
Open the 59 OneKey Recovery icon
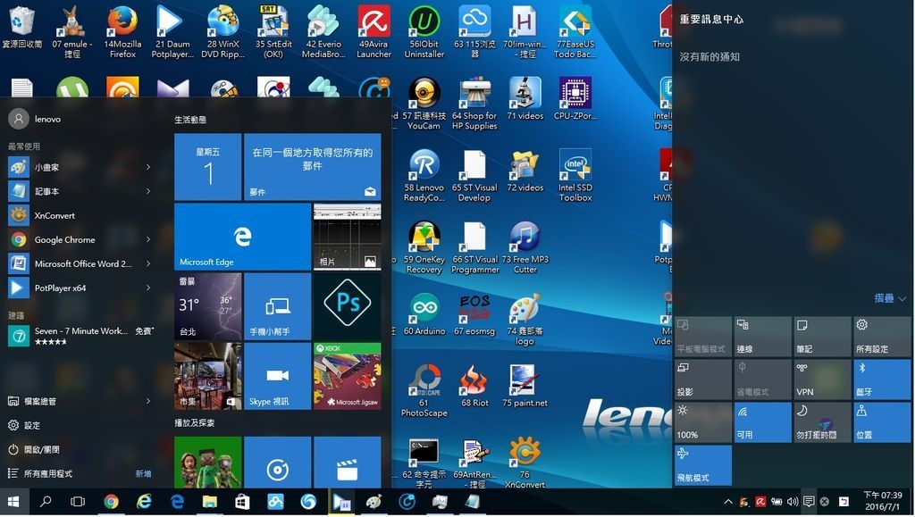424,247
